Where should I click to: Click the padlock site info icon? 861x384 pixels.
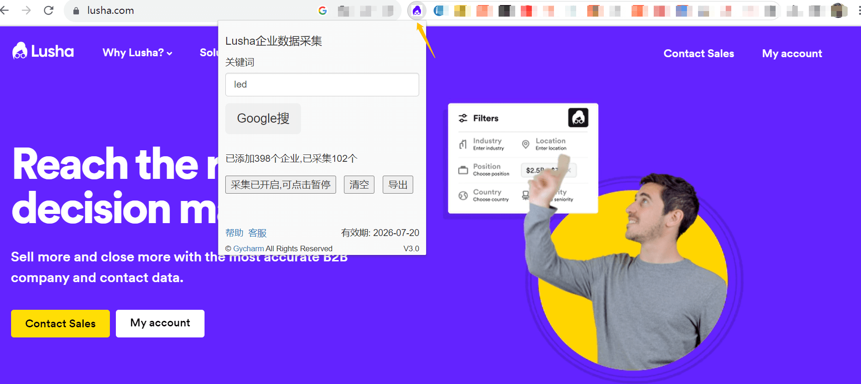click(x=76, y=11)
